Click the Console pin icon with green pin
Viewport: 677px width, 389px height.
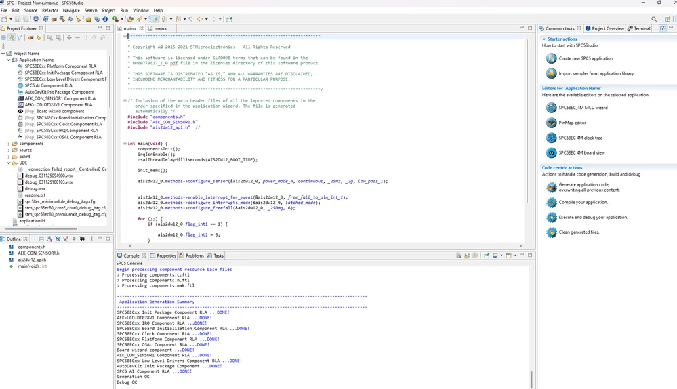click(x=487, y=255)
